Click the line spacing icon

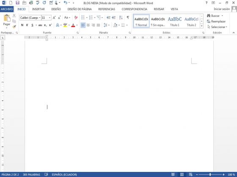pyautogui.click(x=105, y=25)
